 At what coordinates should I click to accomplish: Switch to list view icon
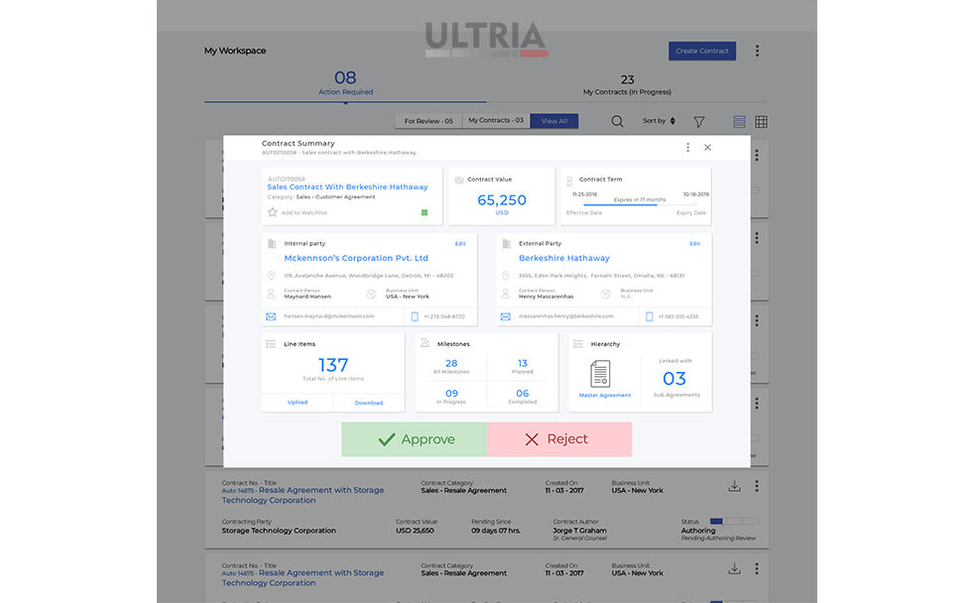pyautogui.click(x=739, y=122)
